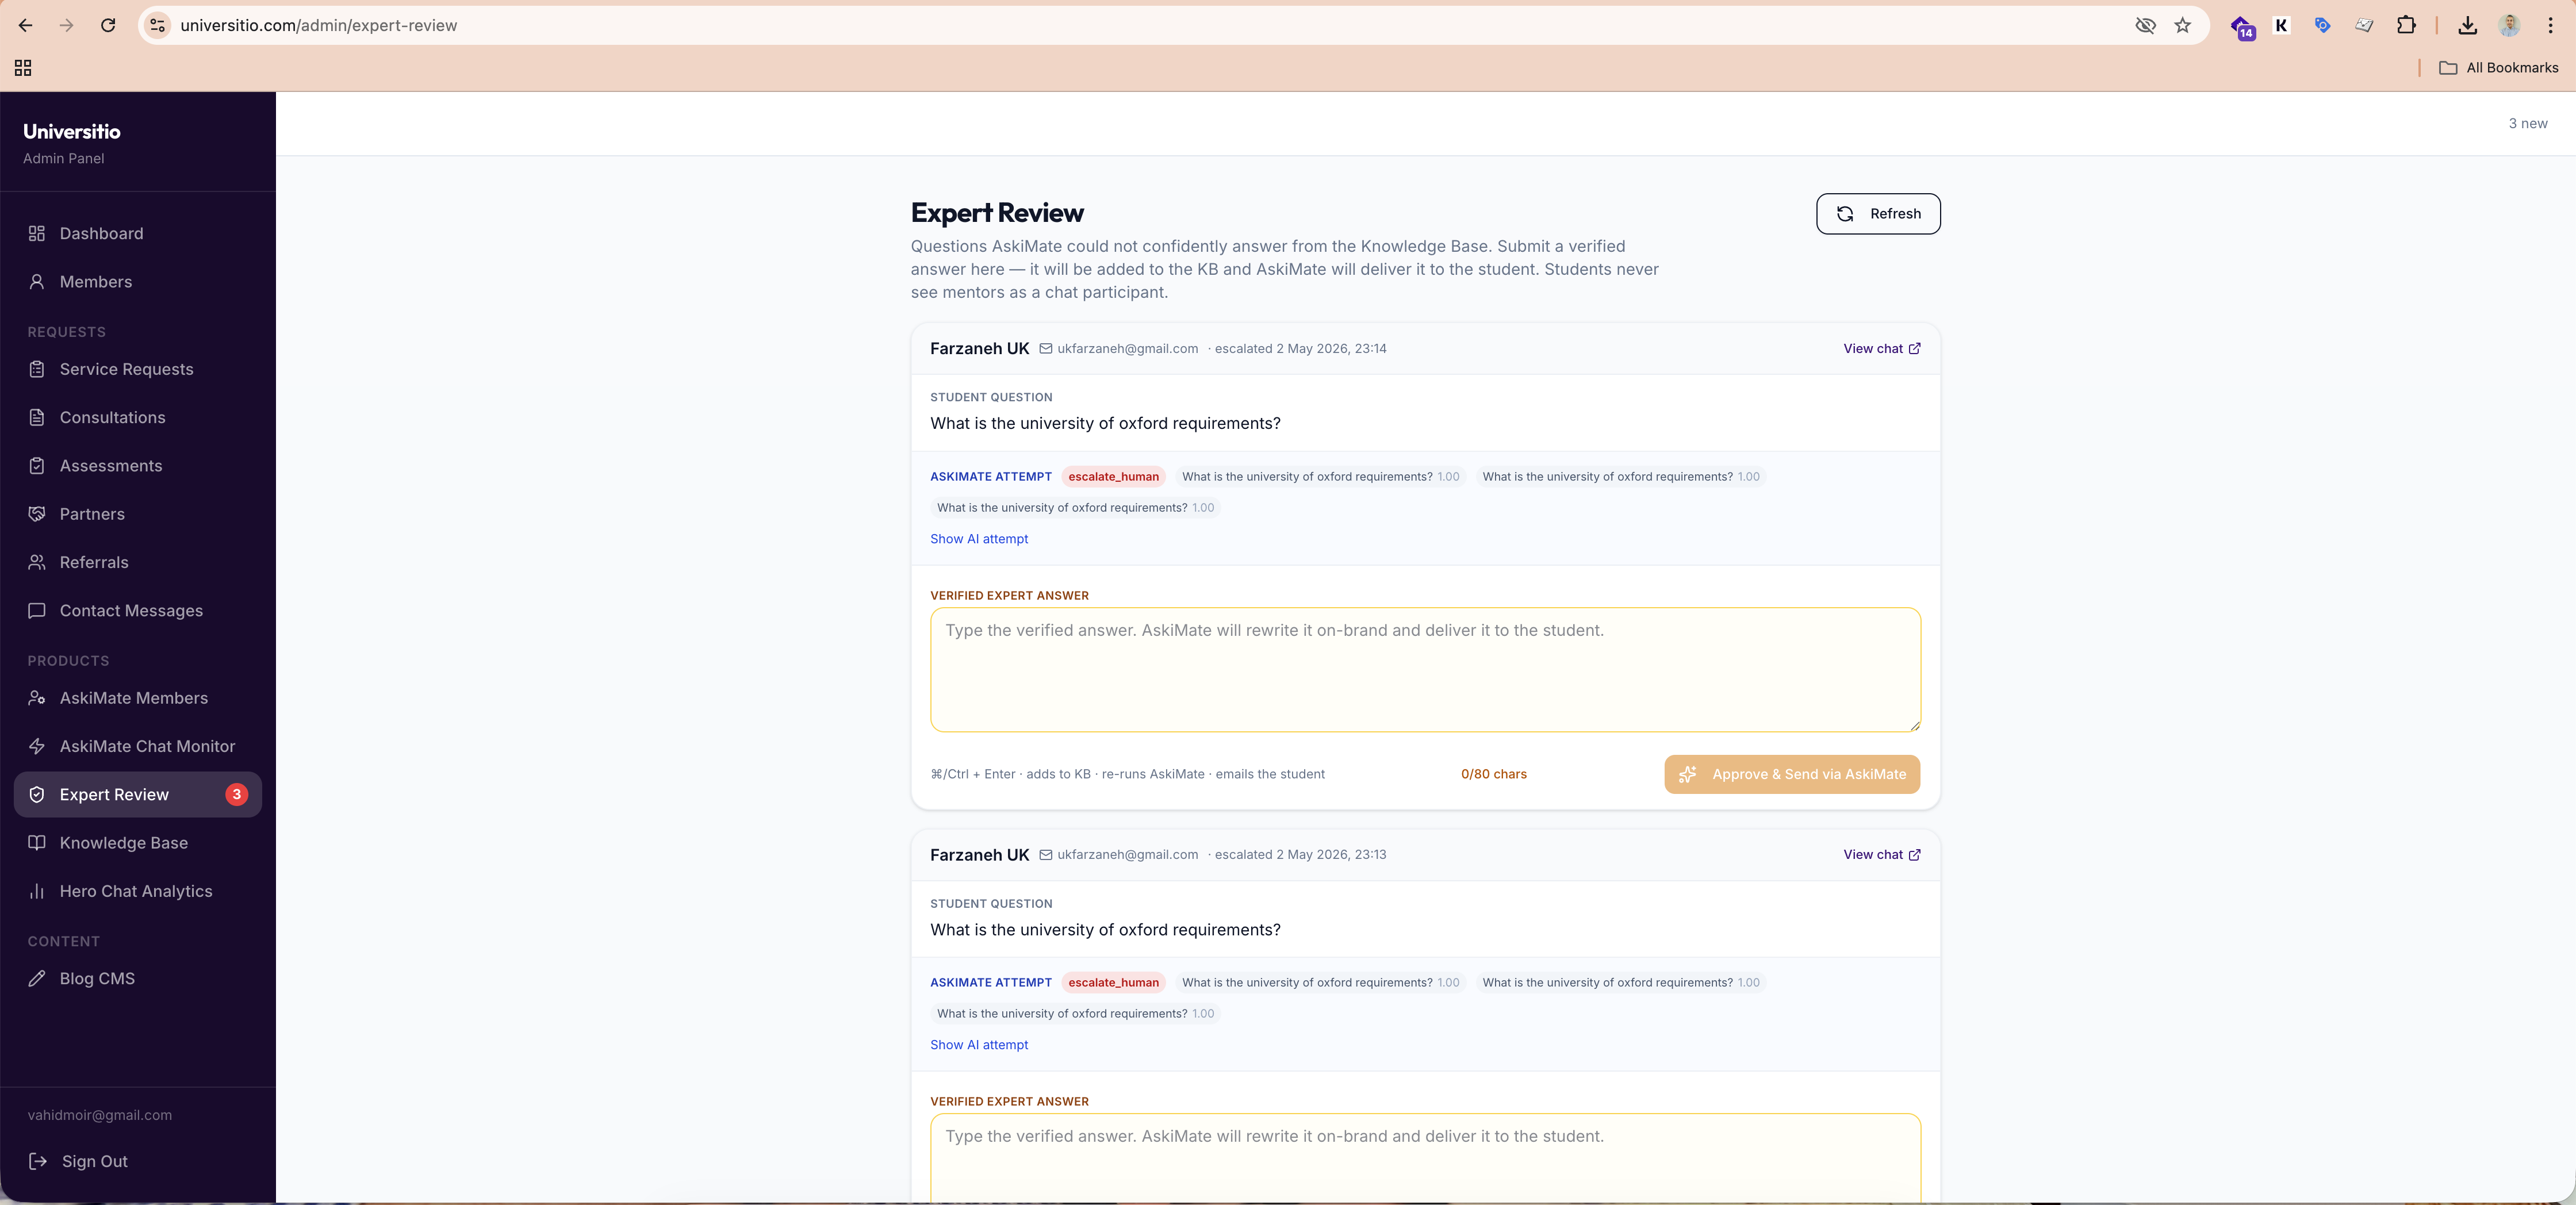Click the Referrals people icon
Screen dimensions: 2576x1205
click(x=37, y=562)
